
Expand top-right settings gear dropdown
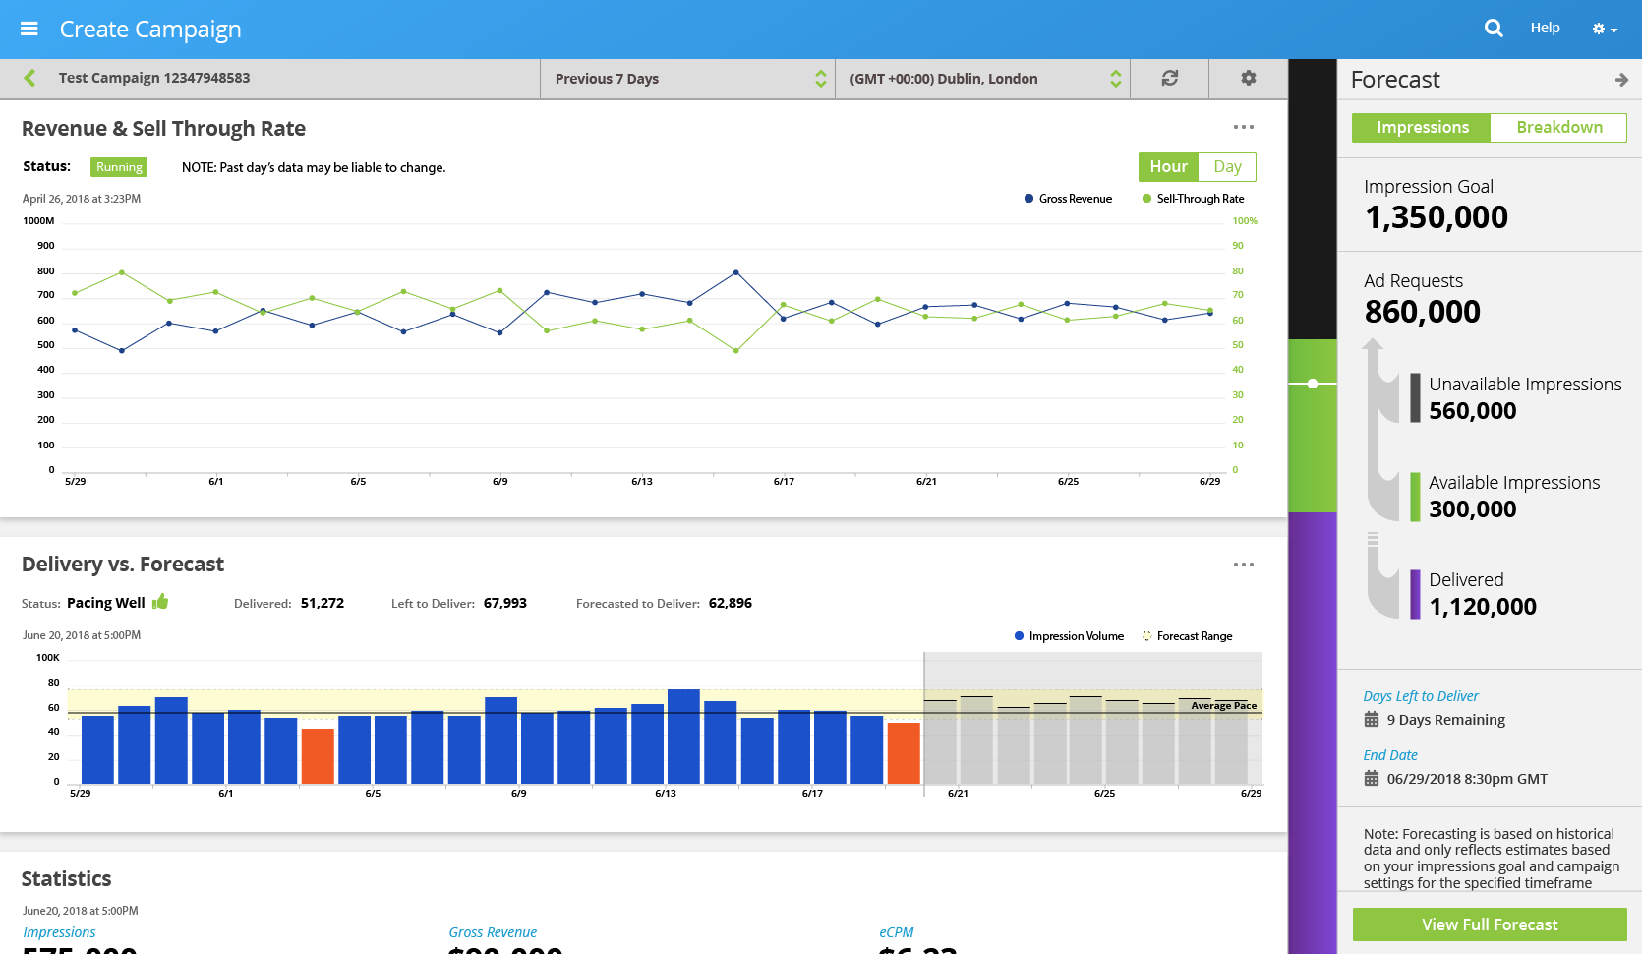coord(1604,30)
